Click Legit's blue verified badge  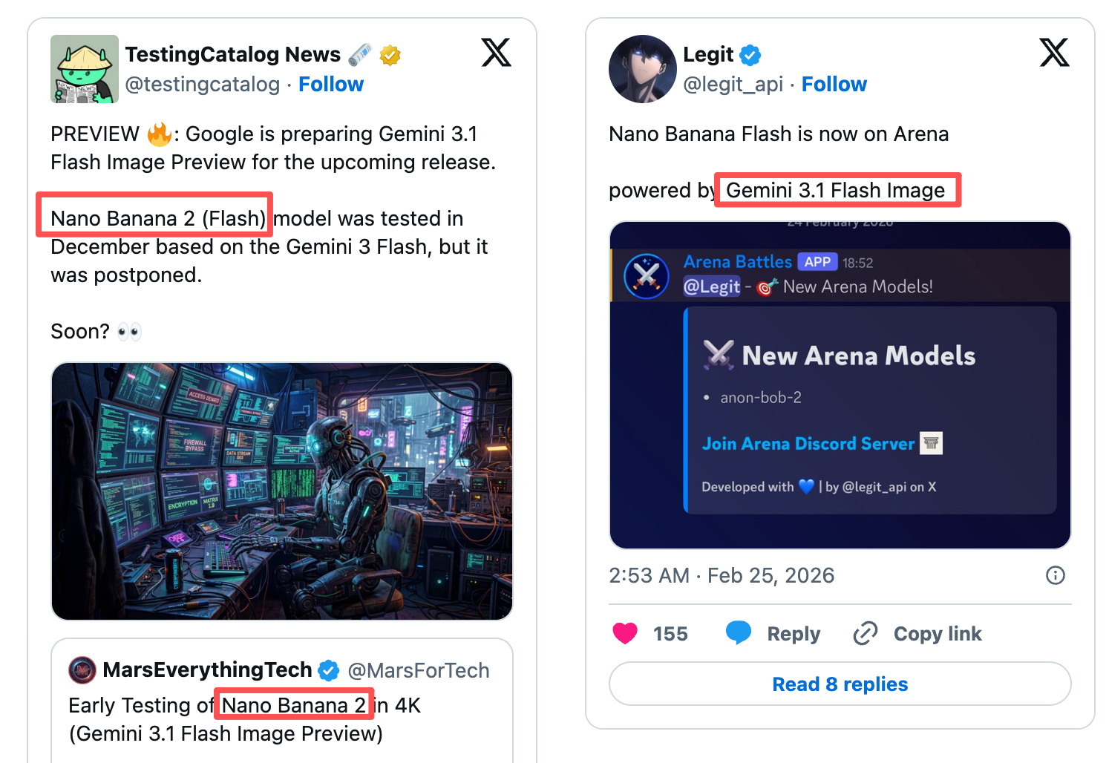[750, 55]
